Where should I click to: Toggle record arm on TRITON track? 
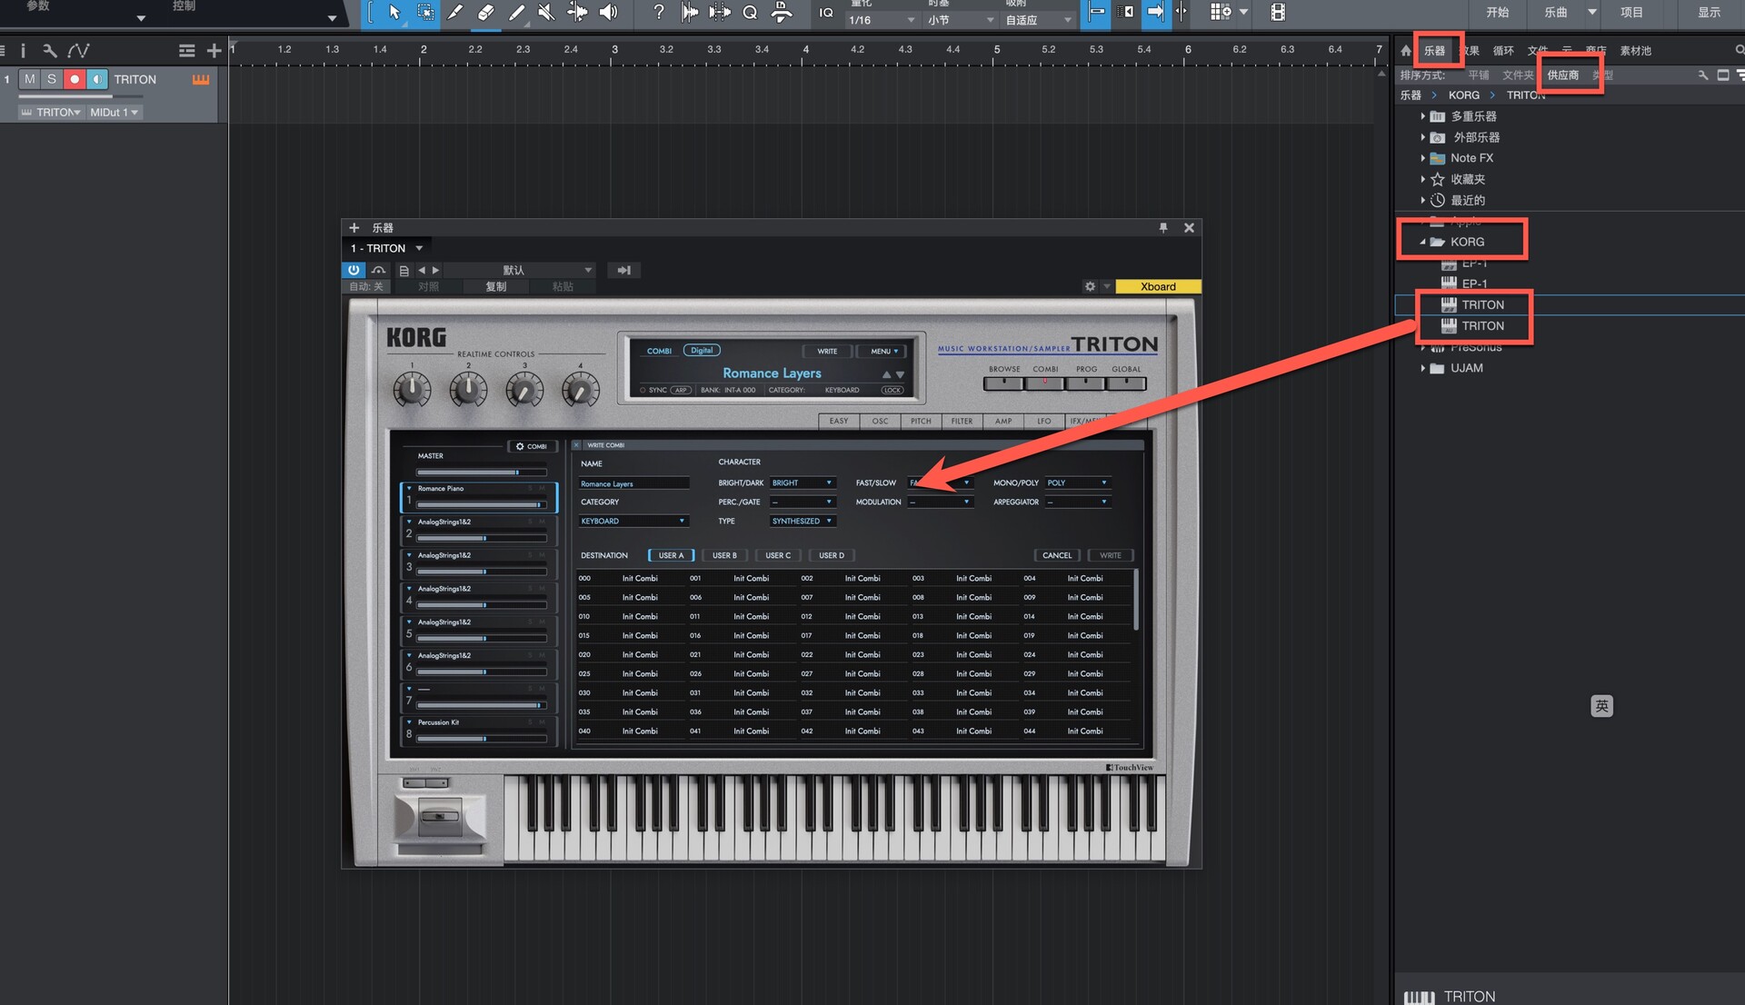(x=75, y=79)
